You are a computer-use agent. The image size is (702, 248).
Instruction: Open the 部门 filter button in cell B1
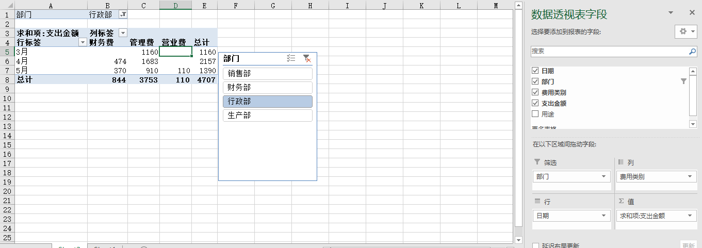(x=123, y=14)
